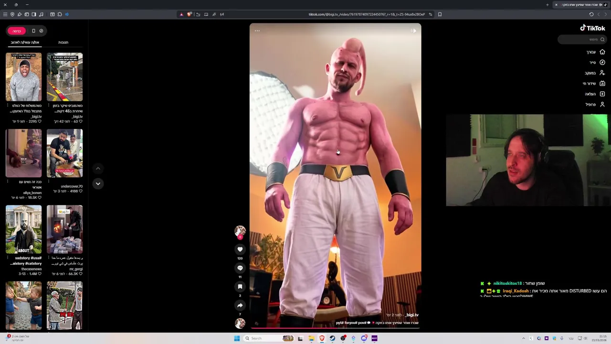Open the eliya_bonen username under the thumbnail
611x344 pixels.
pyautogui.click(x=32, y=193)
